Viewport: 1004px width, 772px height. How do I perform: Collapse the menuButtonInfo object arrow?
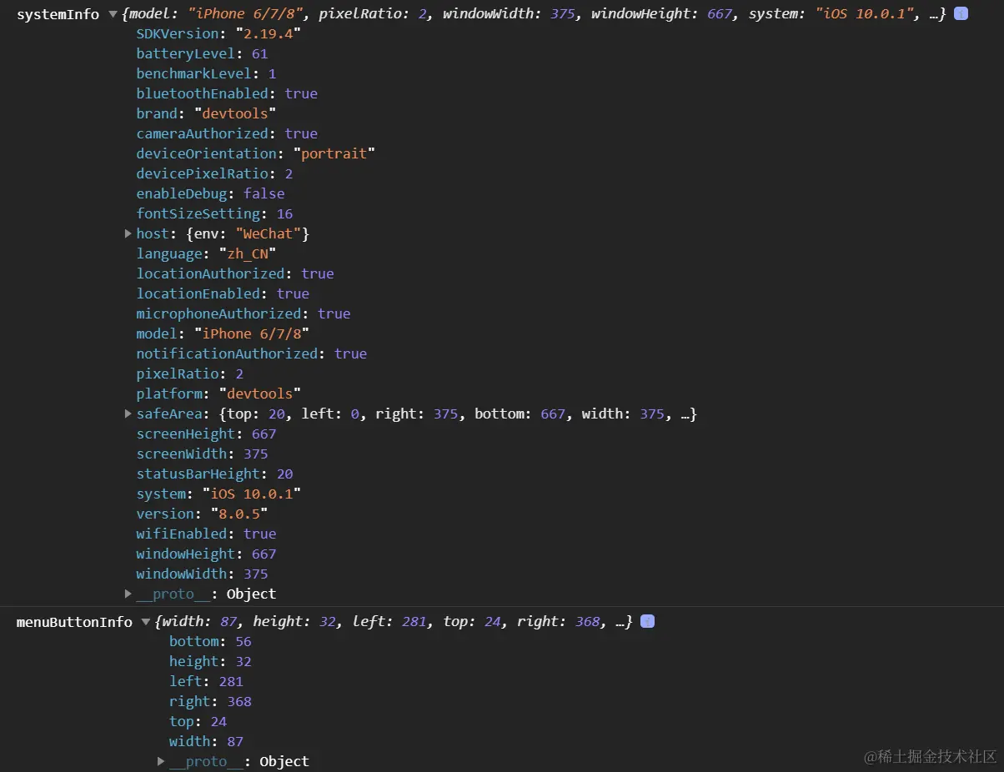[x=145, y=622]
